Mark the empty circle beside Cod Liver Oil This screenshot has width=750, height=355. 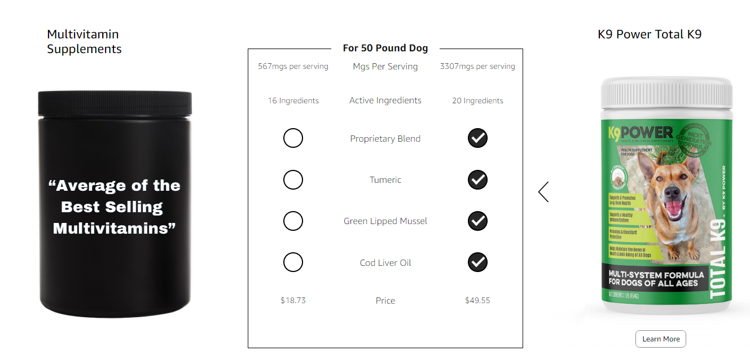click(x=293, y=262)
